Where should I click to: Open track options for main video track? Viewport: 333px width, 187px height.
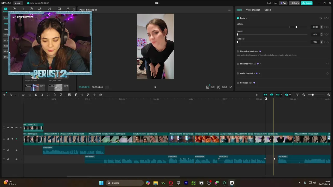[x=21, y=139]
